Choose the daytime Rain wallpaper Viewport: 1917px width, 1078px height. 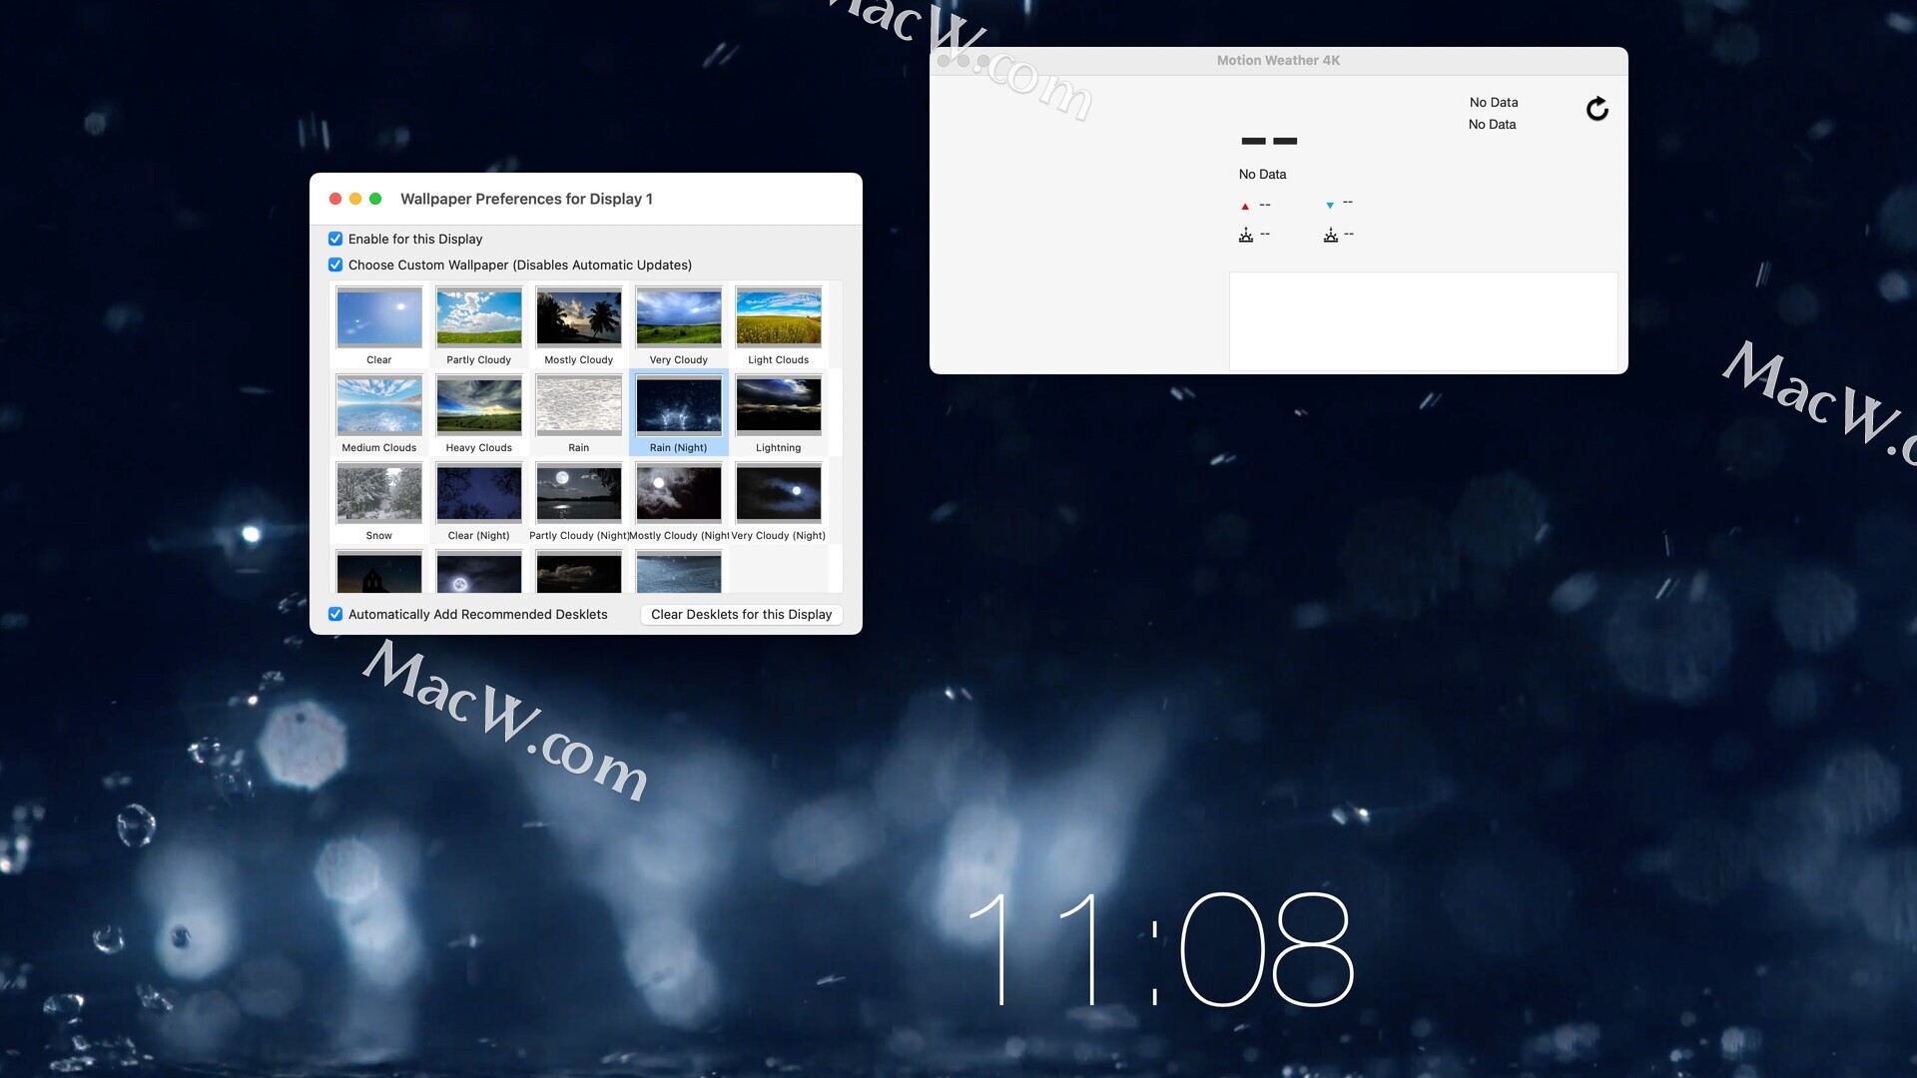(x=579, y=405)
